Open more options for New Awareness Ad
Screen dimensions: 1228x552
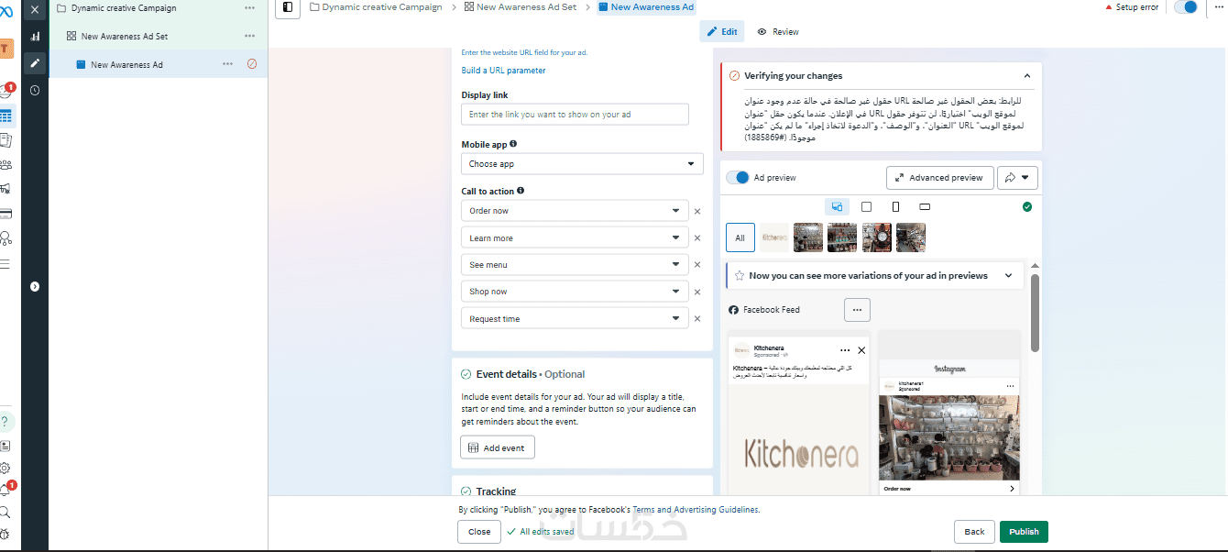227,64
